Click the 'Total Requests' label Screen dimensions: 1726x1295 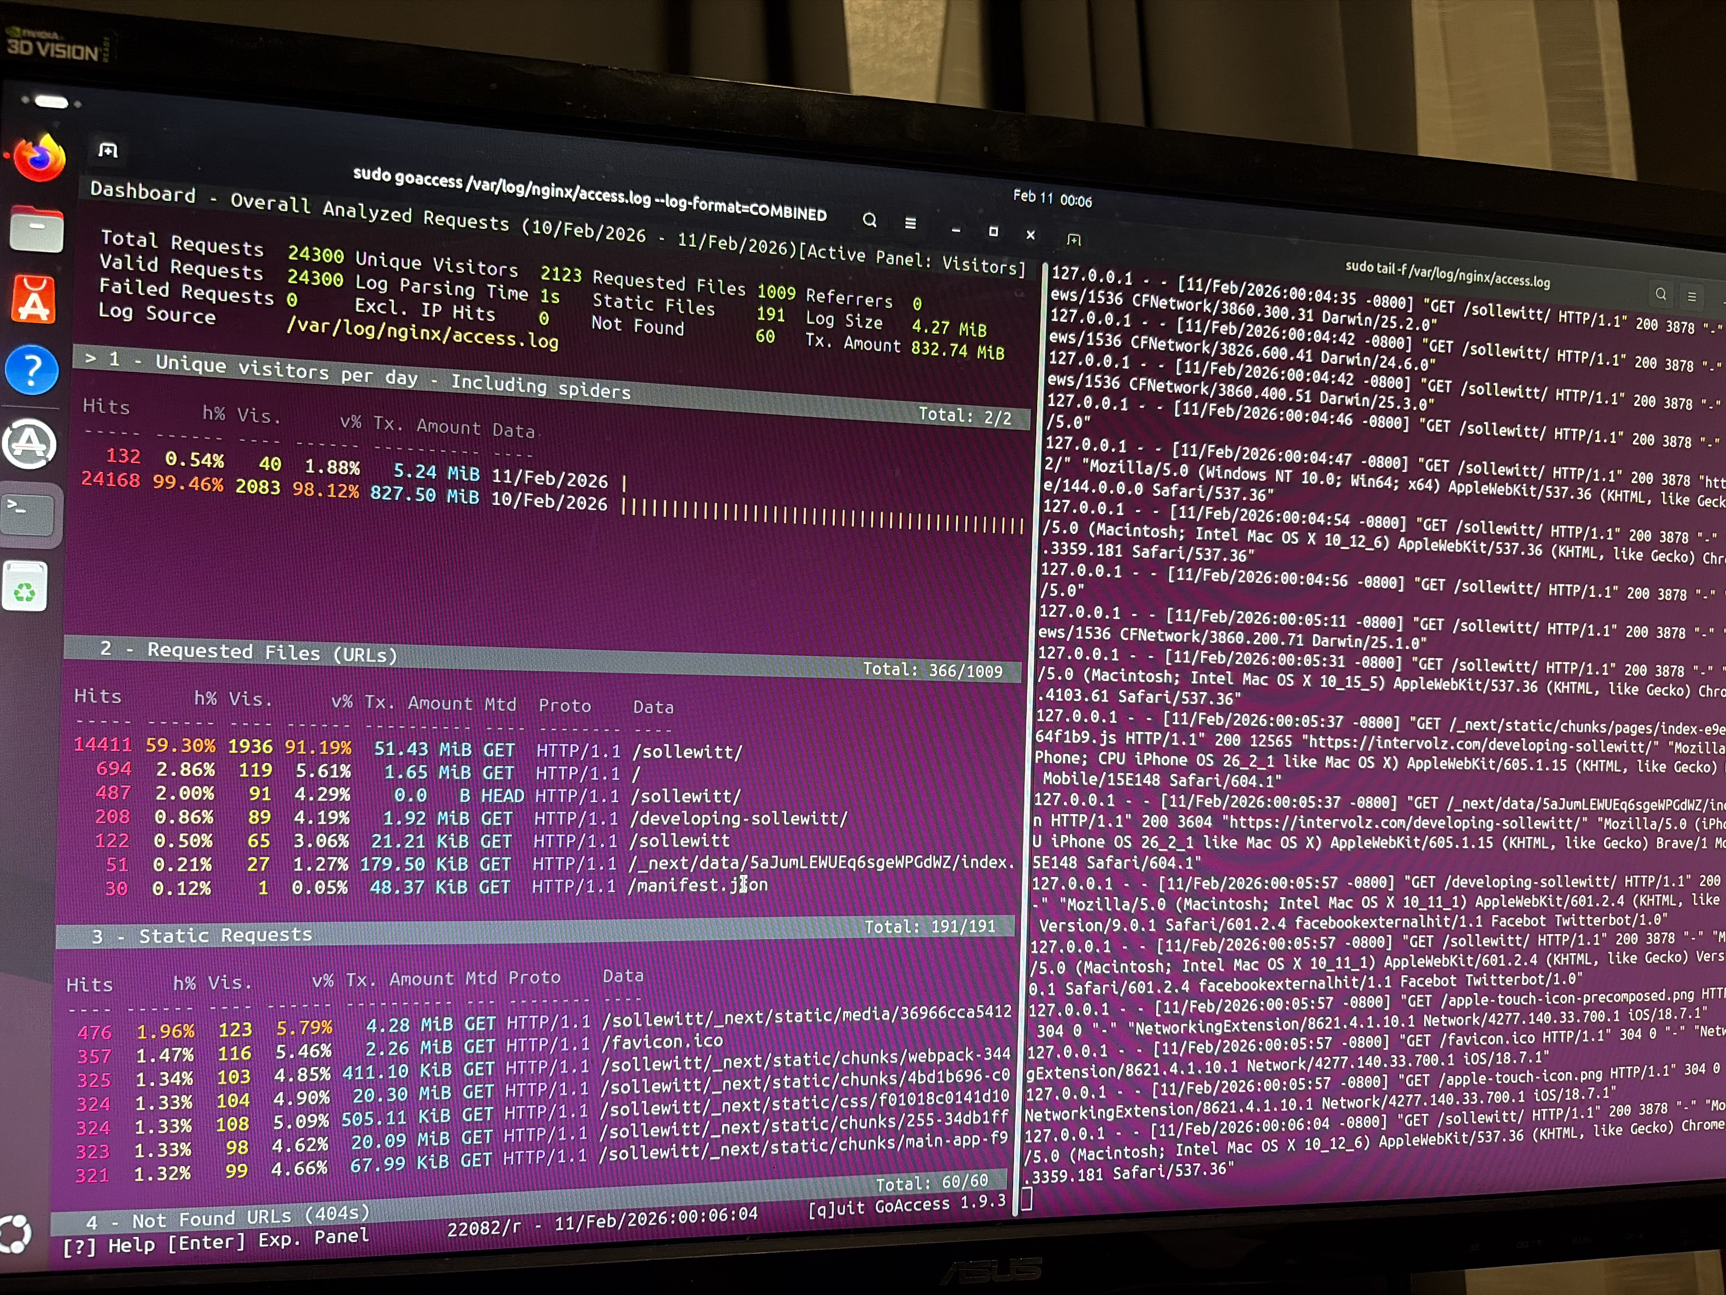[x=182, y=243]
